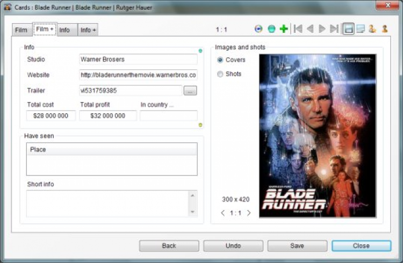Screen dimensions: 403x263
Task: Click the Back button
Action: [169, 246]
